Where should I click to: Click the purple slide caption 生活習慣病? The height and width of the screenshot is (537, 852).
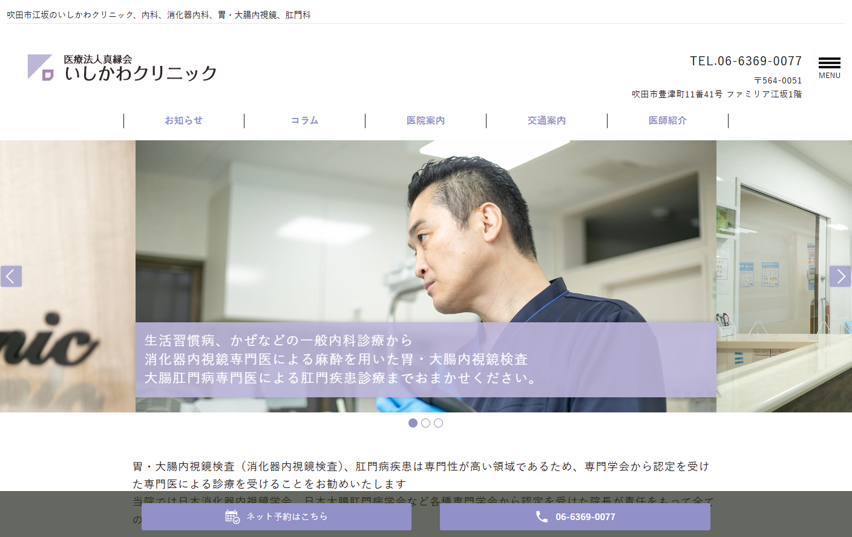(x=426, y=360)
